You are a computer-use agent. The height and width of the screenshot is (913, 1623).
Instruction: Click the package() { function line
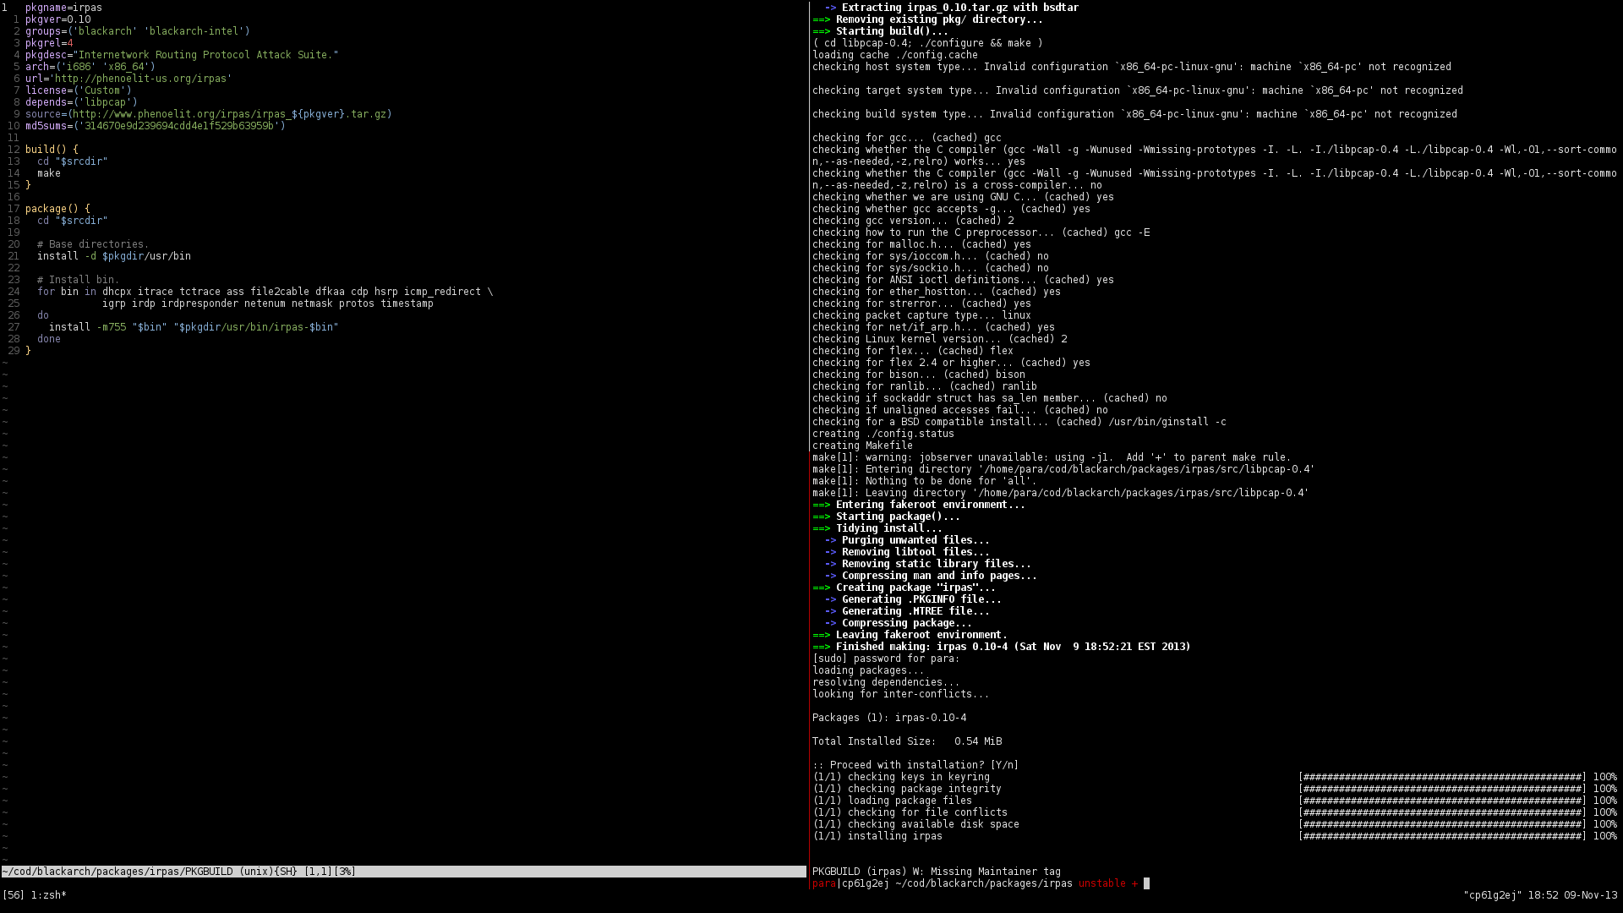[x=57, y=209]
